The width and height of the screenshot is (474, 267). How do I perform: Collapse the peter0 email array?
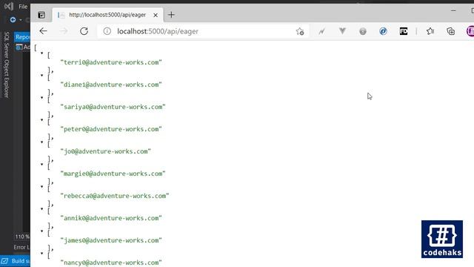[41, 119]
